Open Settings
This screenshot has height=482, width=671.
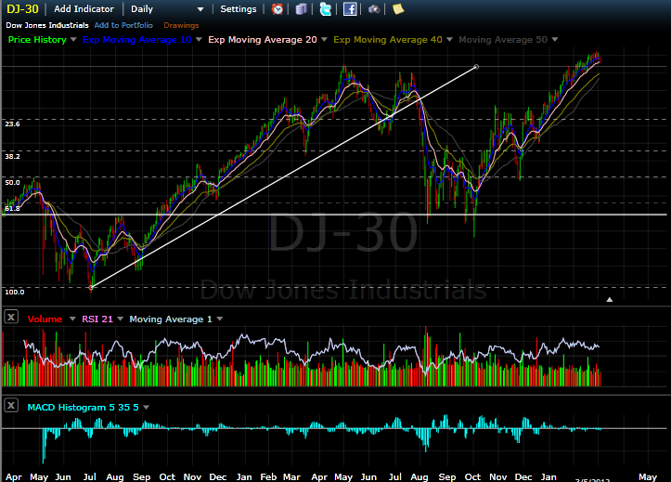pos(239,9)
